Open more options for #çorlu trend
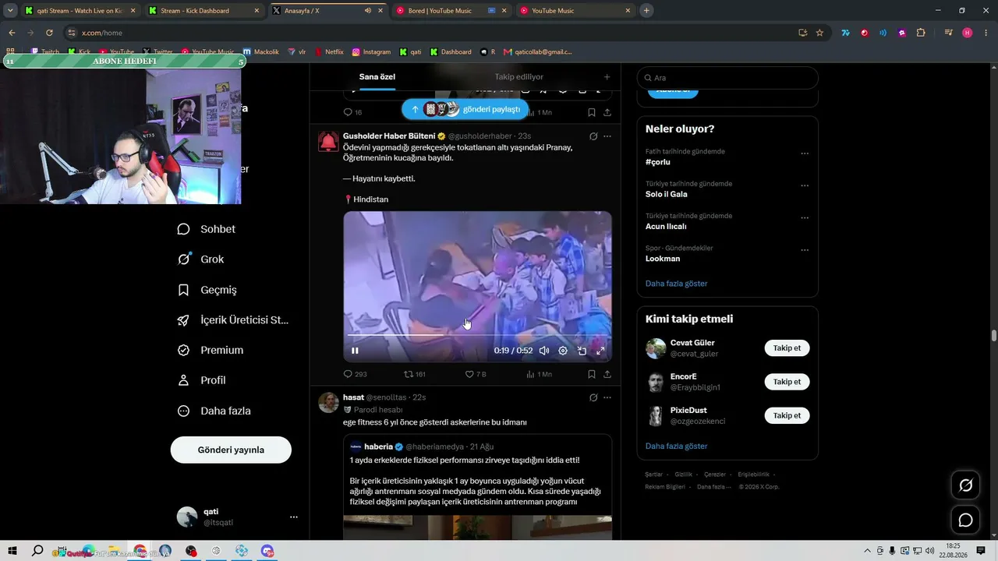This screenshot has width=998, height=561. pyautogui.click(x=805, y=153)
